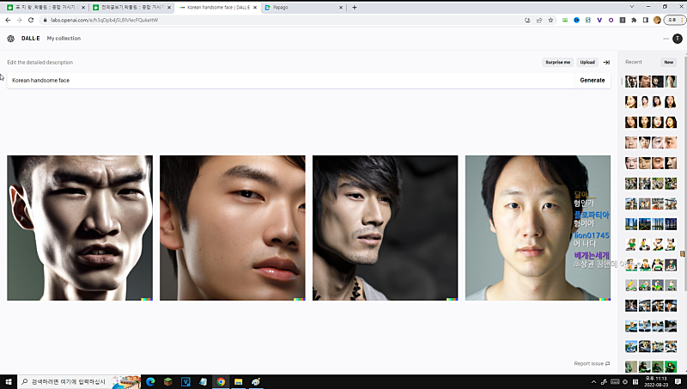Collapse the Recent sidebar with arrow icon
Screen dimensions: 687x389
pyautogui.click(x=606, y=62)
